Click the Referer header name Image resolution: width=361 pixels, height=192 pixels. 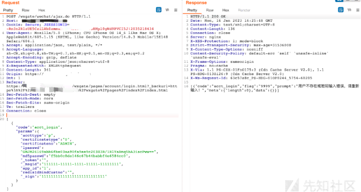(x=15, y=82)
